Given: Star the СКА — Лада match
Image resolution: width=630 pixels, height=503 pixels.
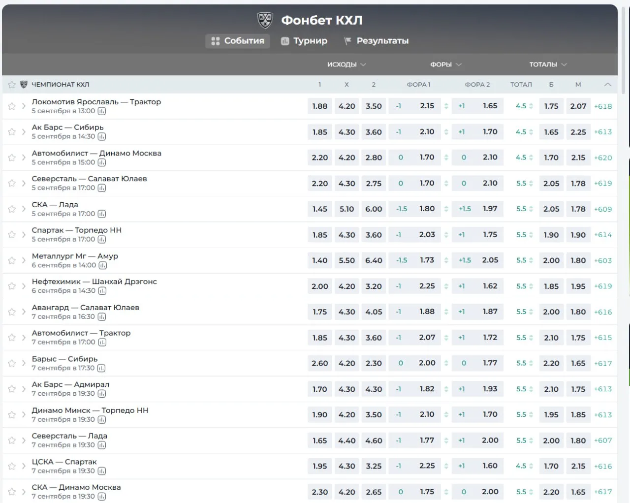Looking at the screenshot, I should point(12,209).
